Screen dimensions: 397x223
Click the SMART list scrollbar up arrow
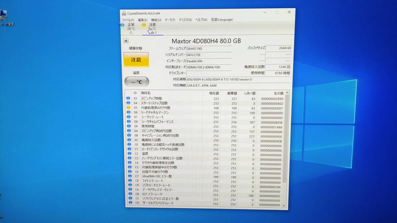[287, 92]
